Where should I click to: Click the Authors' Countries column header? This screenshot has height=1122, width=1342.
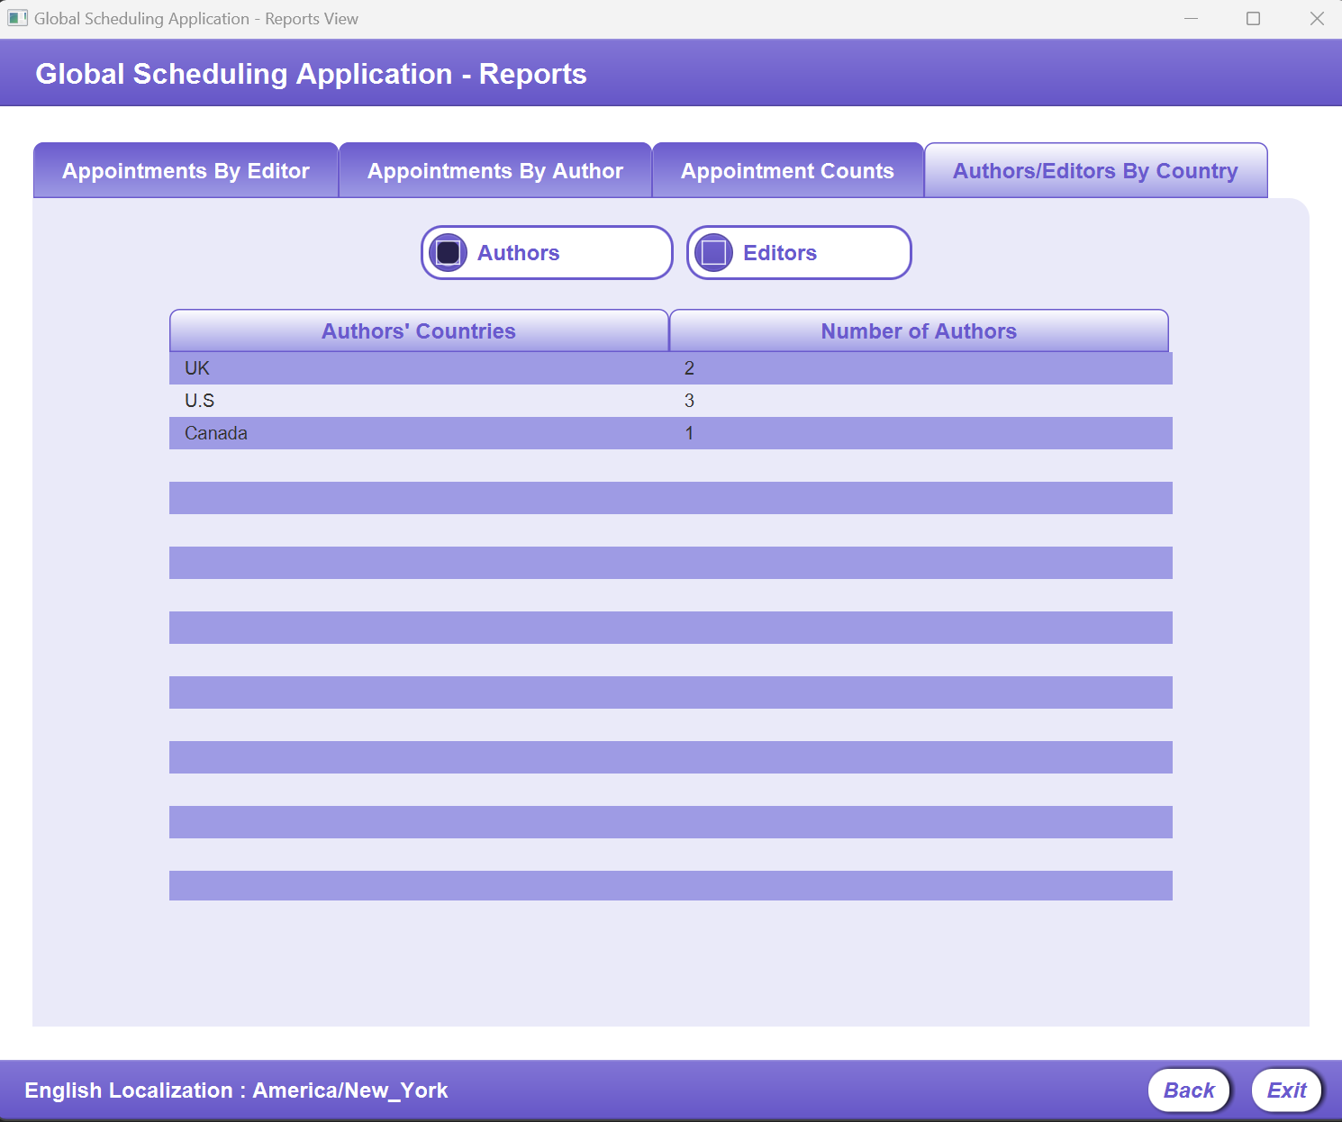pyautogui.click(x=418, y=330)
